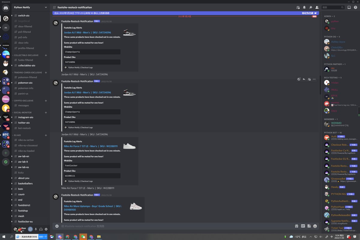Click the Nike Air Force 1 shoe thumbnail

pos(129,146)
